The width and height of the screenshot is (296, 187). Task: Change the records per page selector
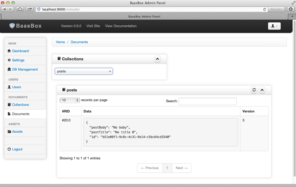70,100
